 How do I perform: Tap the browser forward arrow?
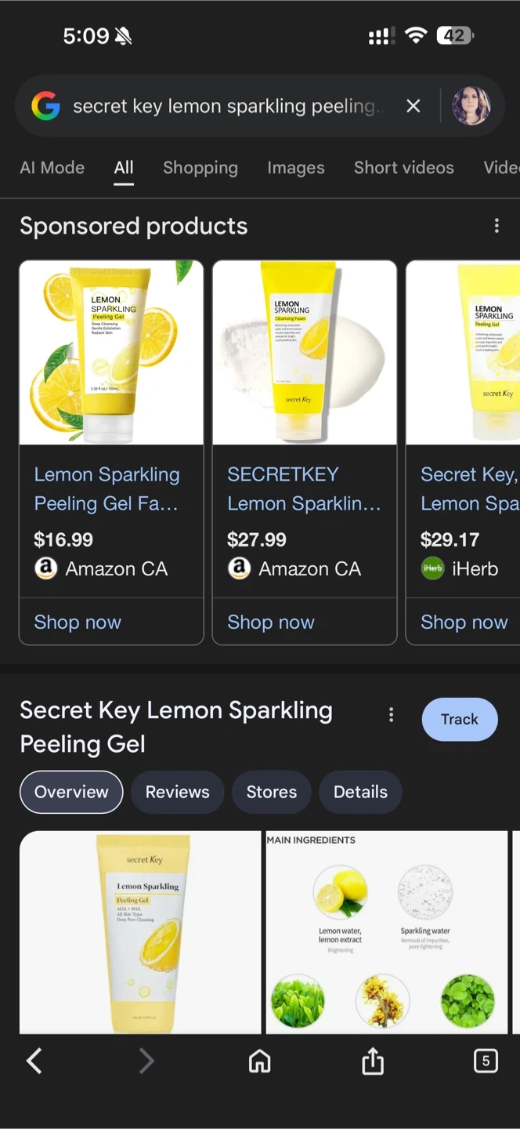146,1061
